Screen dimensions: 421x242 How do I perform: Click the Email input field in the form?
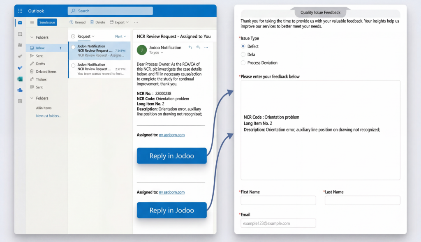pyautogui.click(x=278, y=223)
